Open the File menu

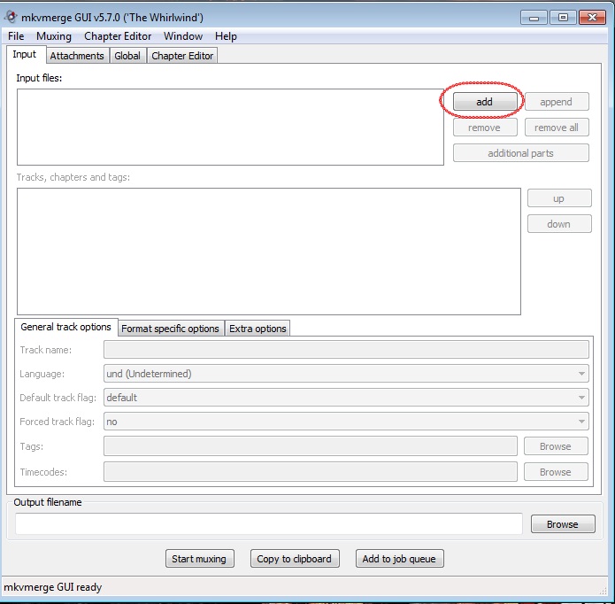pos(16,36)
